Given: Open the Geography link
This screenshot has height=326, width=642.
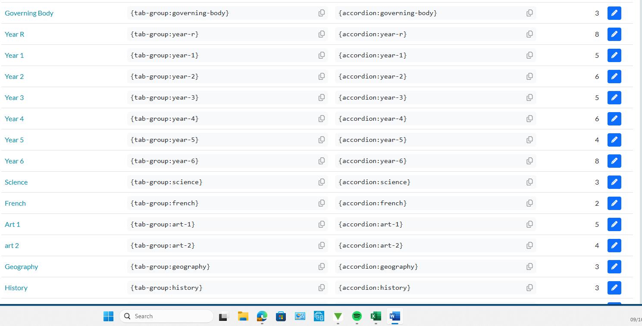Looking at the screenshot, I should tap(21, 266).
